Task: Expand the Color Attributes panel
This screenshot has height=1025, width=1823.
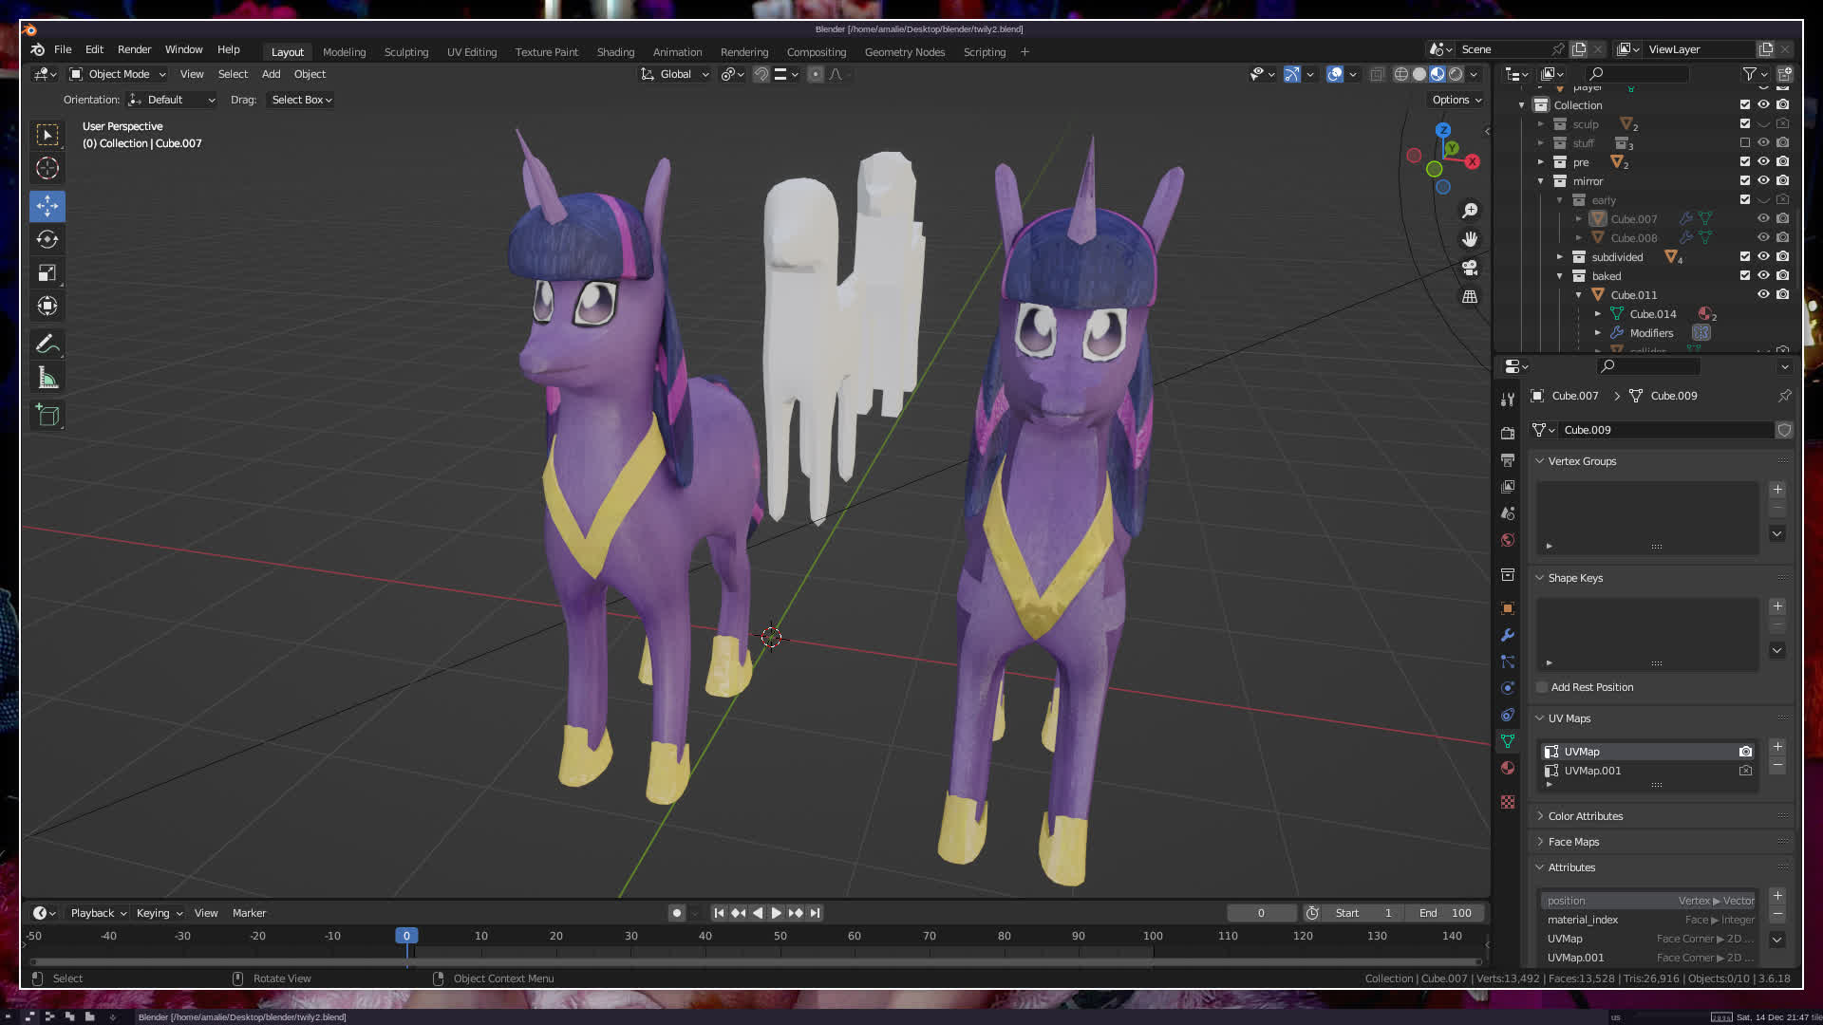Action: pyautogui.click(x=1585, y=816)
